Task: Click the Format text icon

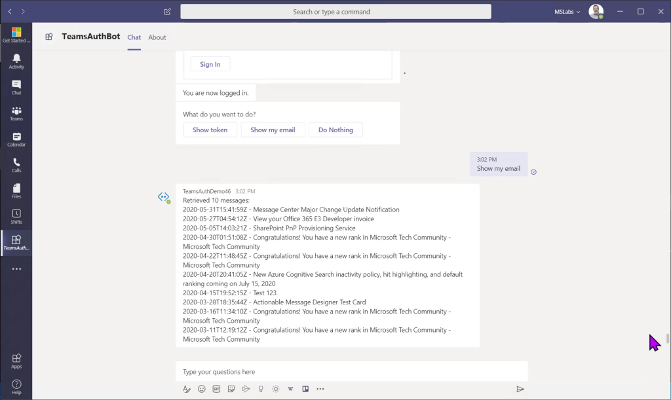Action: [x=187, y=389]
